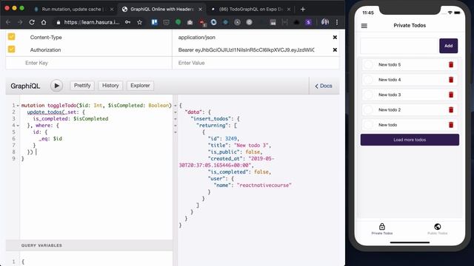Uncheck the Authorization header checkbox
Viewport: 474px width, 266px height.
pos(12,50)
